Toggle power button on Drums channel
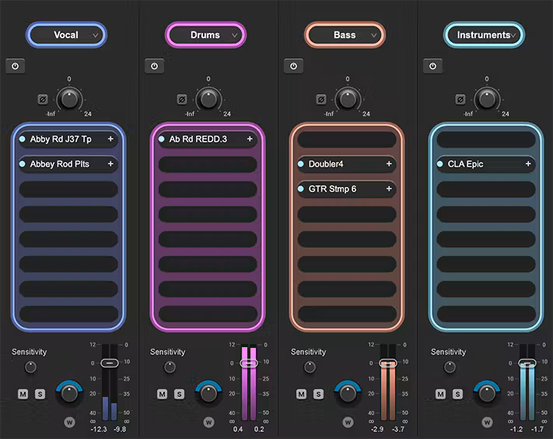Image resolution: width=553 pixels, height=439 pixels. pos(155,66)
